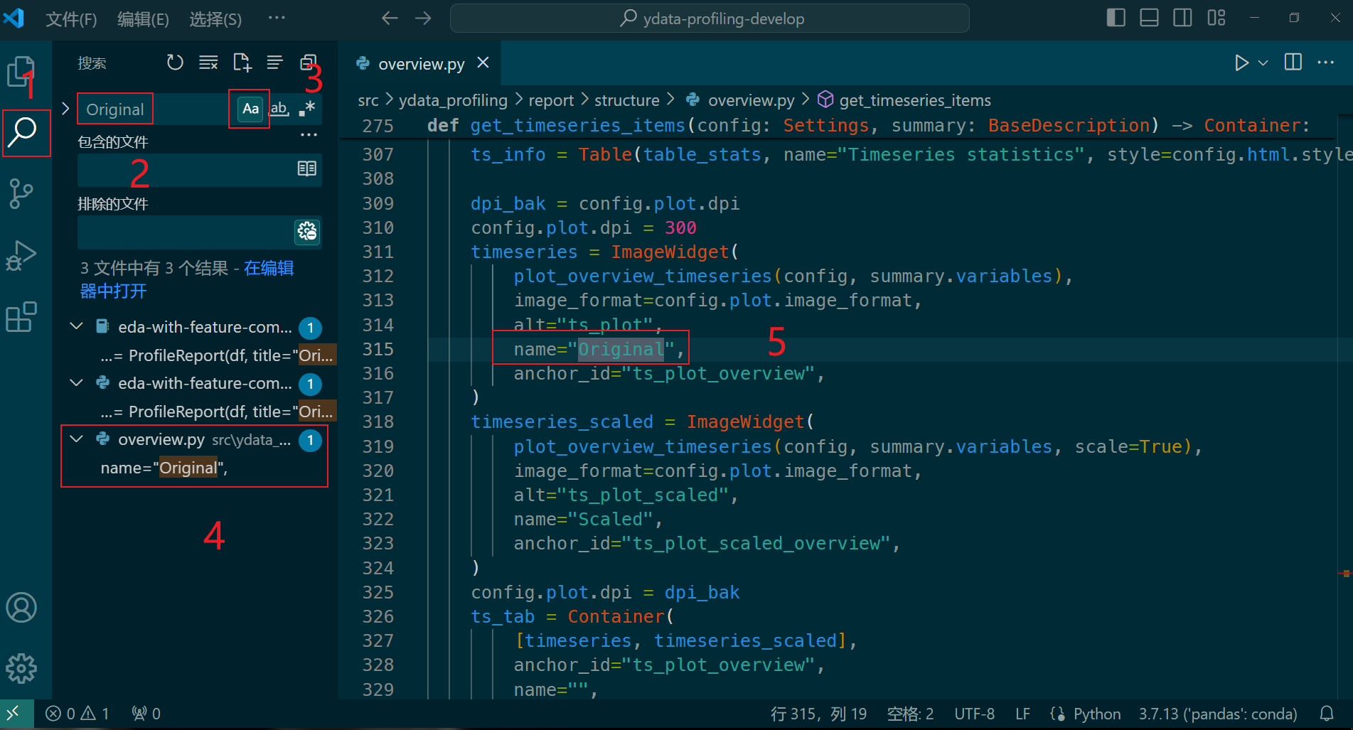The height and width of the screenshot is (730, 1353).
Task: Open remote window status bar button
Action: click(16, 713)
